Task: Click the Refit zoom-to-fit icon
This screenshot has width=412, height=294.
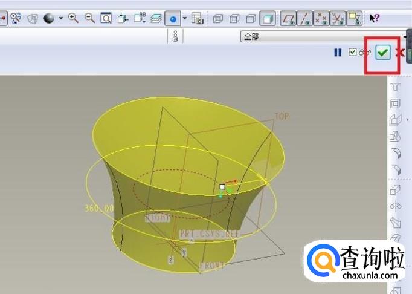Action: tap(106, 18)
